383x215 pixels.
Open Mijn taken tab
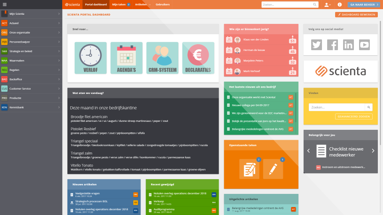coord(121,4)
